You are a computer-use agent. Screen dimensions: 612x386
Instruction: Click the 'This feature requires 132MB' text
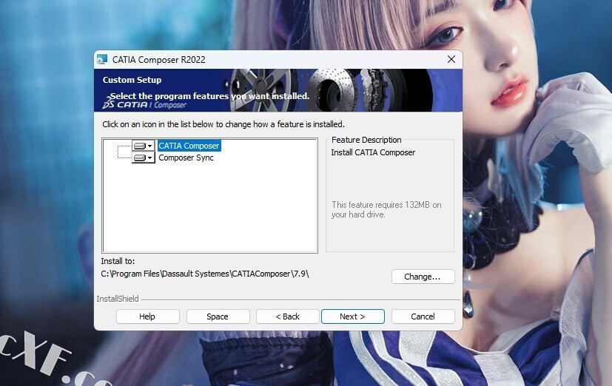pos(386,209)
